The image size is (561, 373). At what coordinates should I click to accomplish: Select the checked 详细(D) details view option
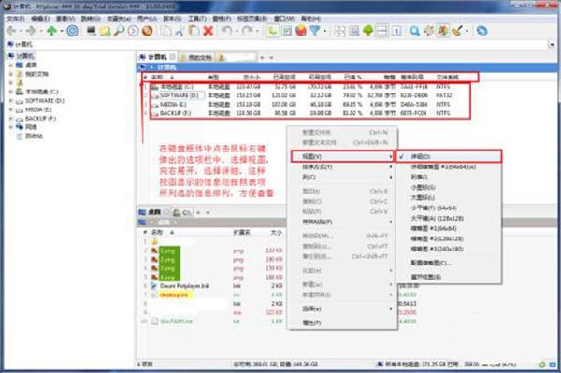(448, 156)
